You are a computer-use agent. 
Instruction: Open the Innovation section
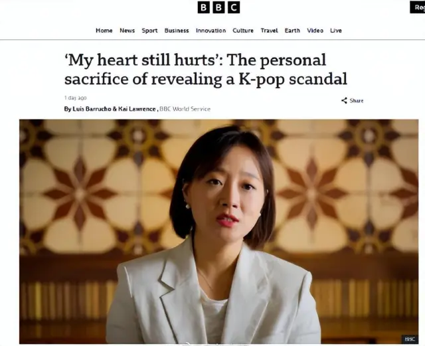click(211, 31)
